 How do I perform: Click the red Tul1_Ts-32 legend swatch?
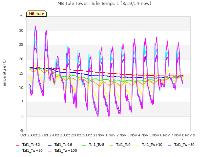point(17,145)
